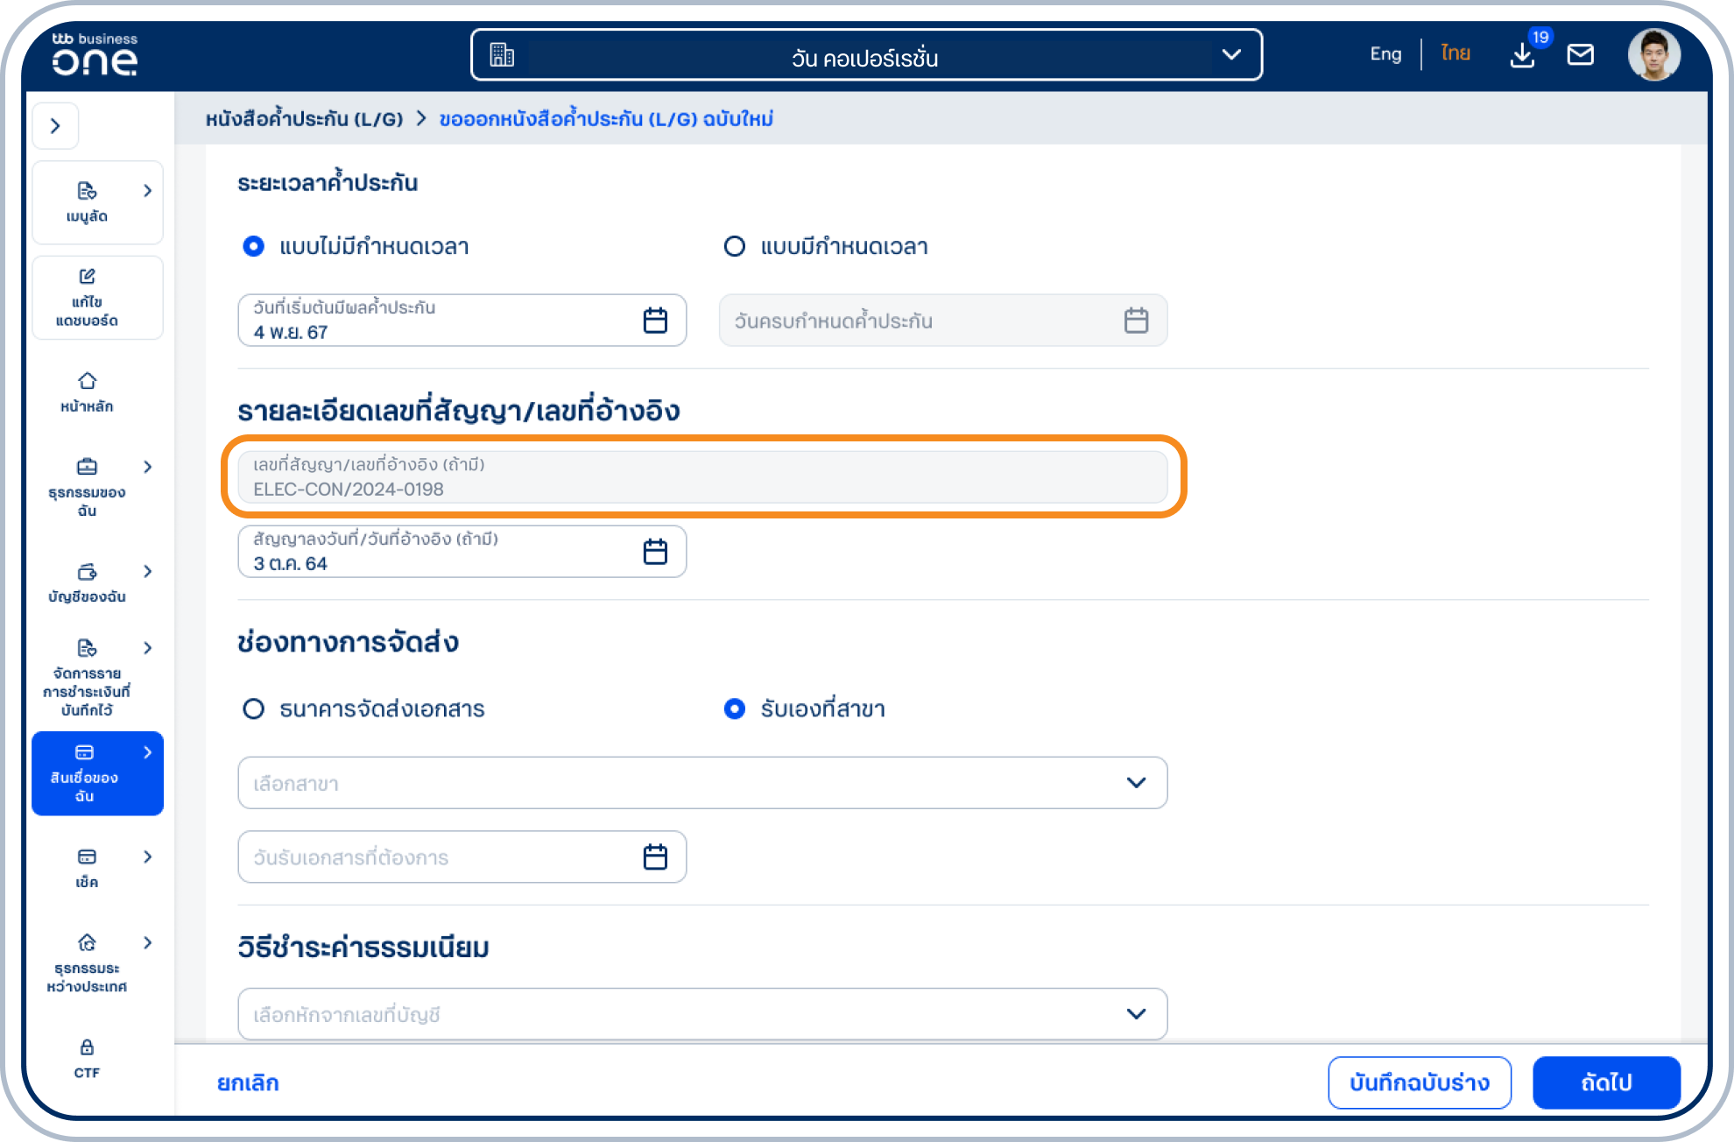Click the หน้าหลัก home icon

(87, 382)
